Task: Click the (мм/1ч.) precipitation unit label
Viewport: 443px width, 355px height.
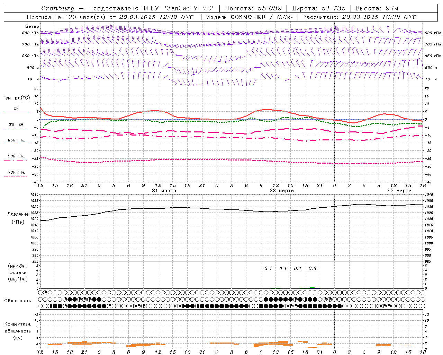Action: pyautogui.click(x=18, y=279)
